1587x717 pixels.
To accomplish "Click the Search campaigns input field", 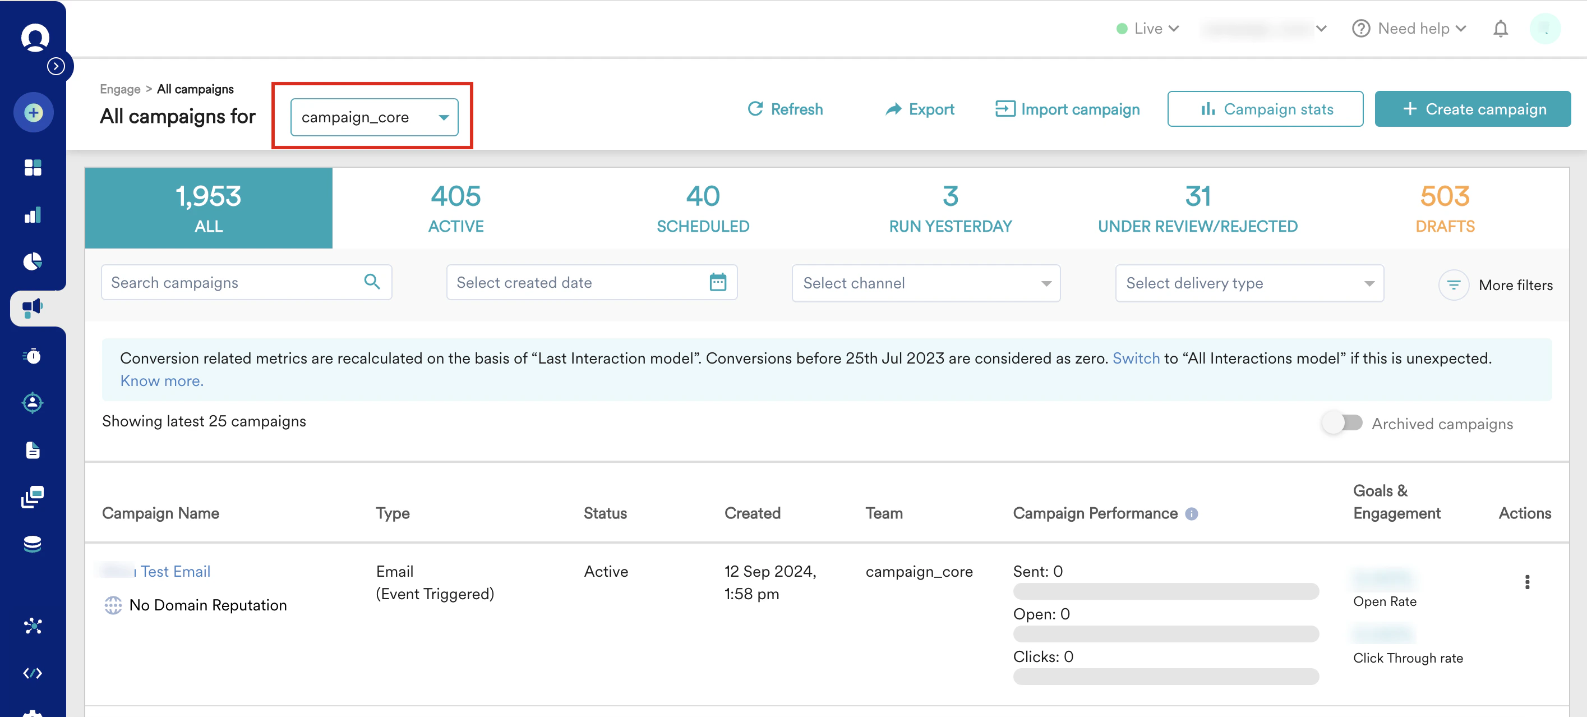I will (x=234, y=282).
